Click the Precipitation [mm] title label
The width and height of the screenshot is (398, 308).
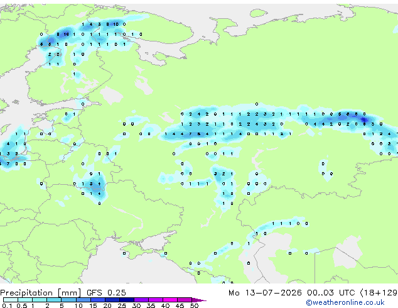click(41, 293)
